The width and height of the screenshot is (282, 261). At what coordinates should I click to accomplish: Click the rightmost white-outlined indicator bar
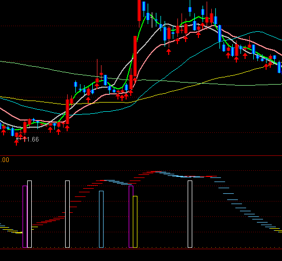(x=190, y=214)
